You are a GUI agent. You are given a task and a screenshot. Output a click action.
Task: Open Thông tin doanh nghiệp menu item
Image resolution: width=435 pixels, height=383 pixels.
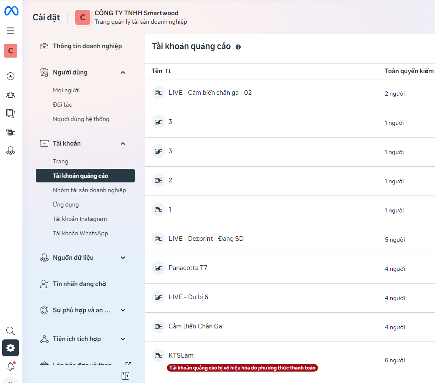[87, 46]
